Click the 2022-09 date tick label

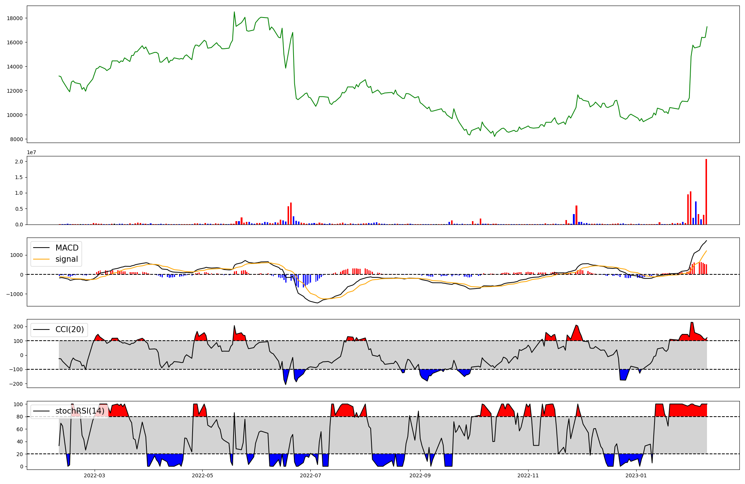pos(420,475)
